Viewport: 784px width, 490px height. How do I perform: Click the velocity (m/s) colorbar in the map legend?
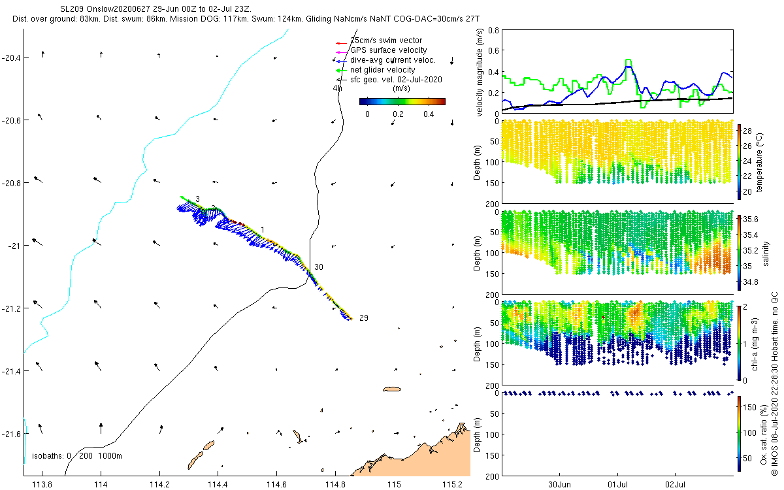(402, 101)
